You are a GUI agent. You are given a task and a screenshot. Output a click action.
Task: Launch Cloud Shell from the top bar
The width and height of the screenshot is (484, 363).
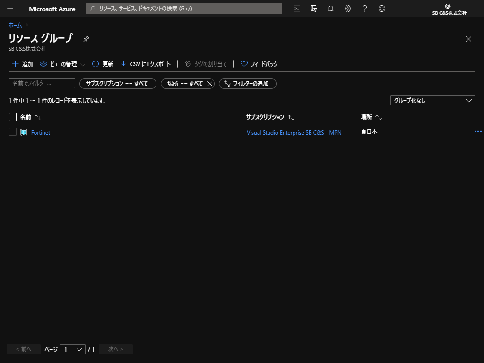point(297,9)
